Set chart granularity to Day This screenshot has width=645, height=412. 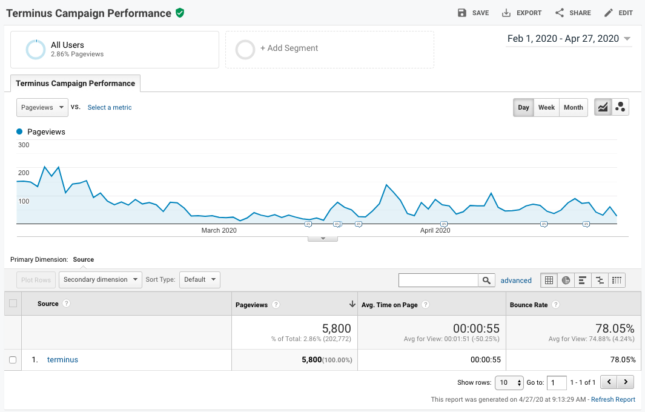pyautogui.click(x=524, y=107)
